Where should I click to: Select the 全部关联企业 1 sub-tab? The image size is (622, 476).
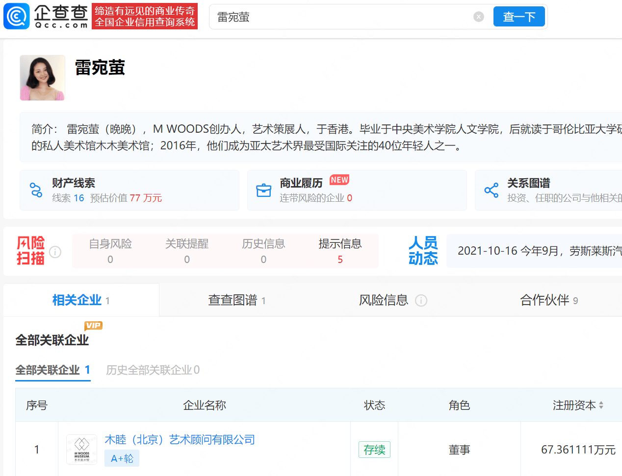(53, 370)
